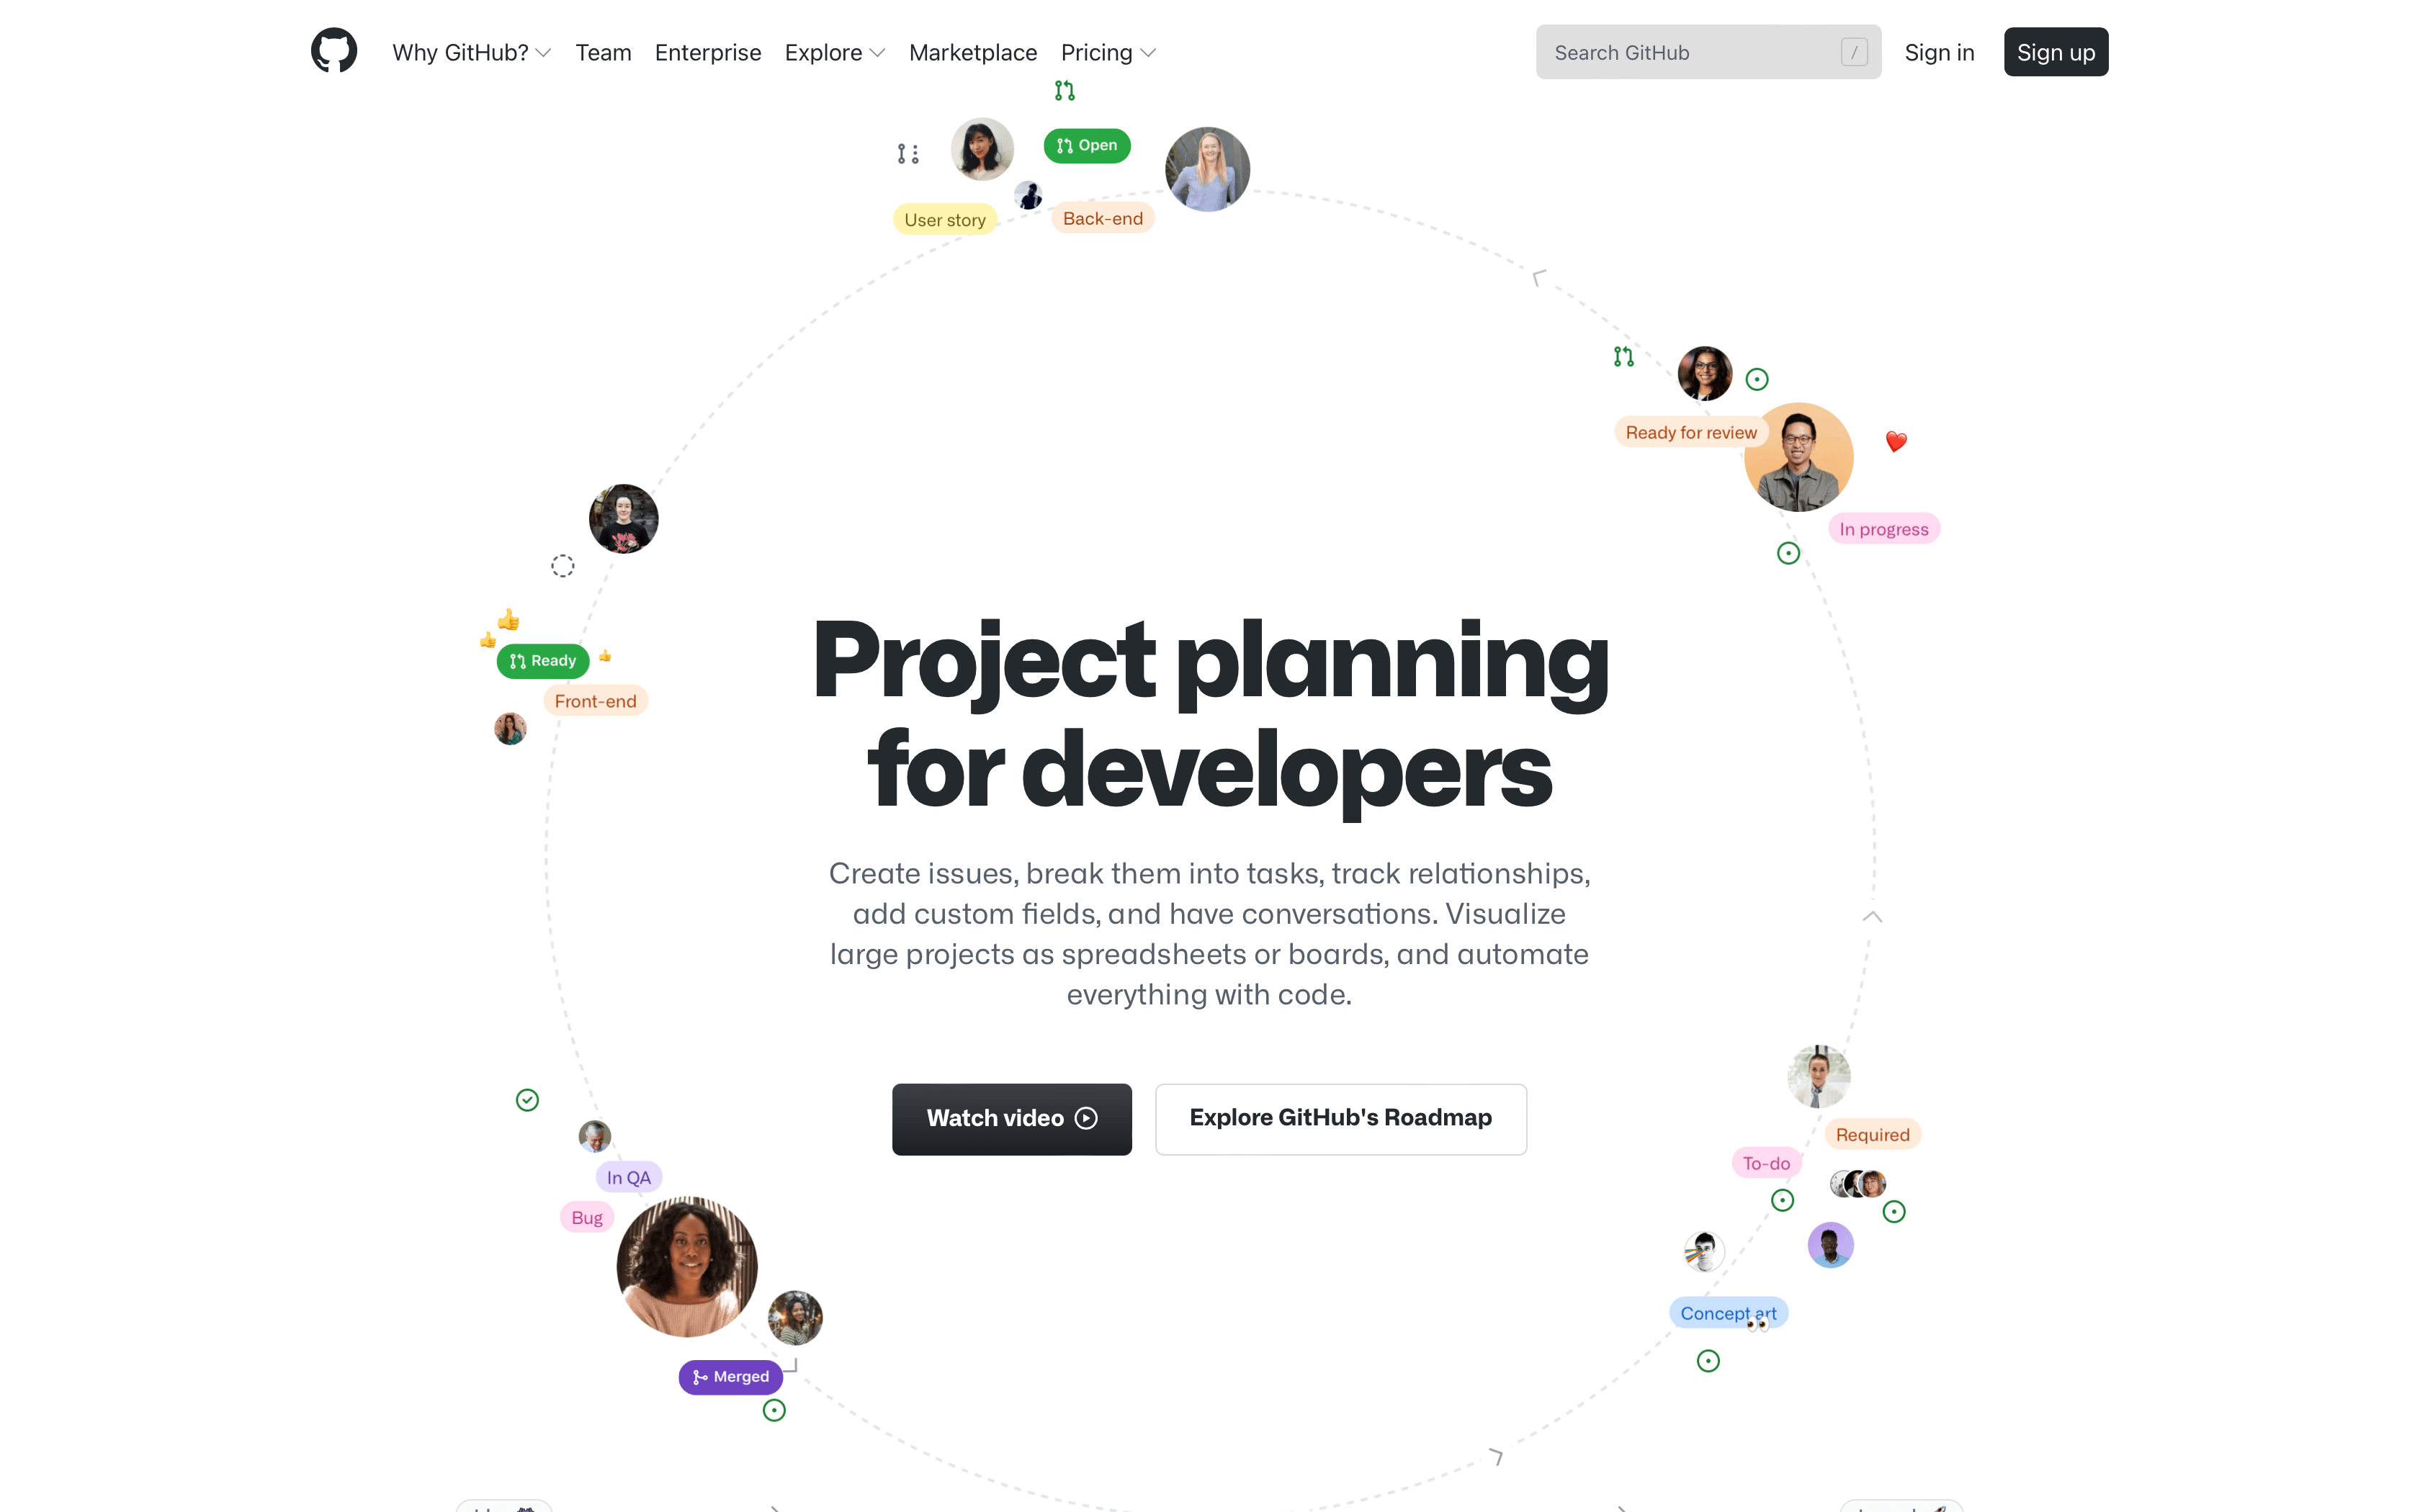Click the 'Explore GitHub's Roadmap' button
Screen dimensions: 2420x1512
(1340, 1117)
